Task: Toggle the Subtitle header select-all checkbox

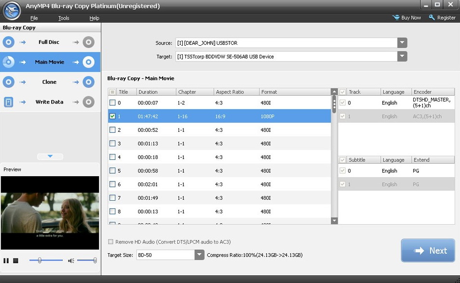Action: (342, 160)
